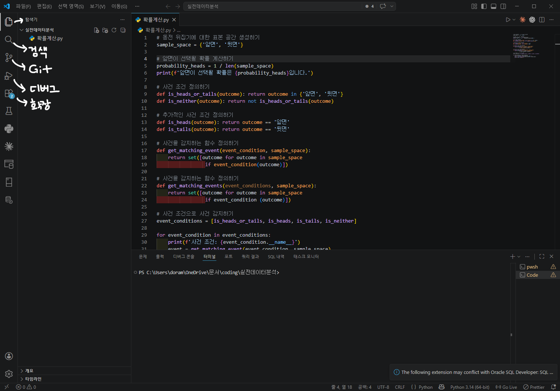Viewport: 560px width, 391px height.
Task: Open the 선택 영역(S) menu
Action: coord(71,6)
